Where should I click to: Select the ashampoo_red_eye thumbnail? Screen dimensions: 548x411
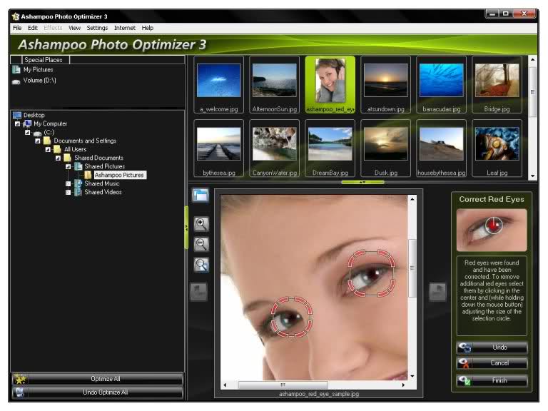point(330,85)
